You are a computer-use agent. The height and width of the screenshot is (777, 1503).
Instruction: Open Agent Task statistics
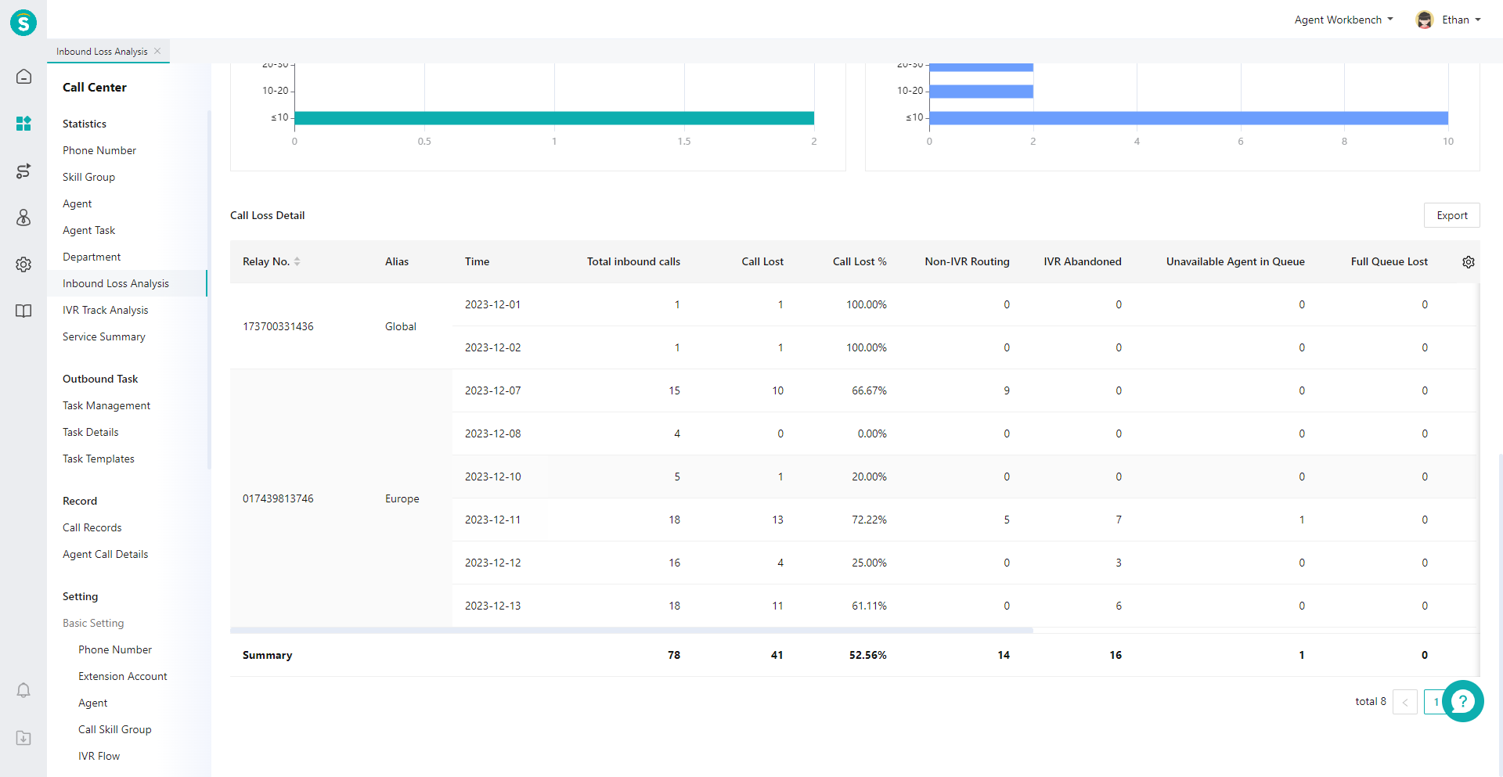[88, 230]
